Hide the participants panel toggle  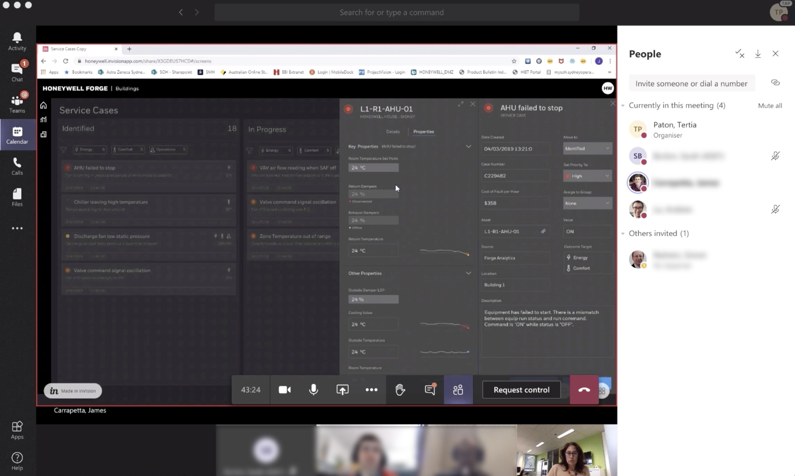[x=458, y=390]
